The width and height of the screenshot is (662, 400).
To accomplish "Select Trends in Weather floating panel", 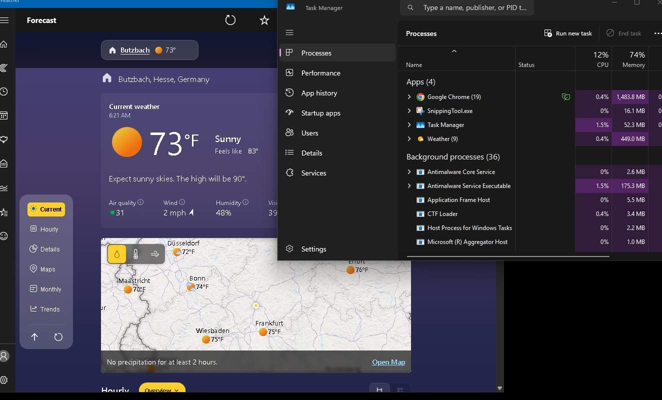I will pyautogui.click(x=46, y=309).
